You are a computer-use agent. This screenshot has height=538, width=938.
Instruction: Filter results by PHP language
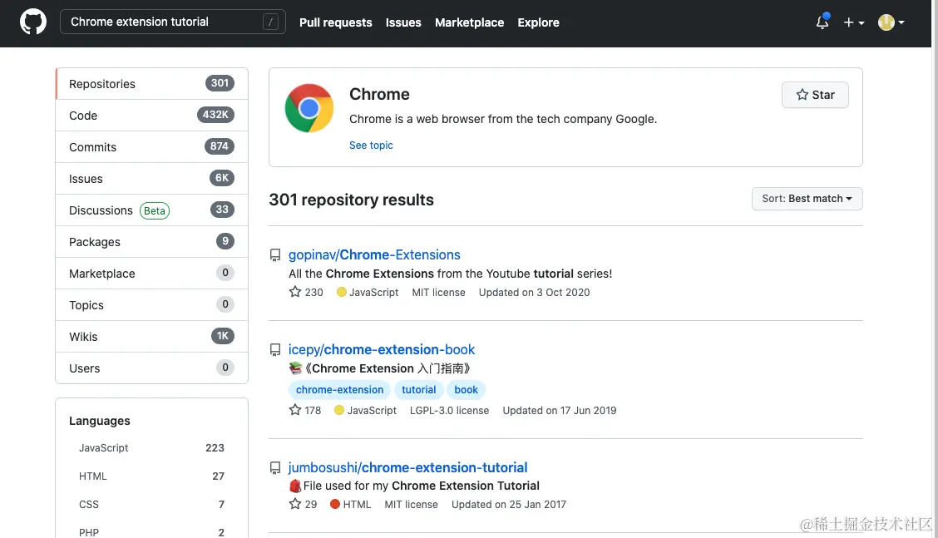point(151,532)
